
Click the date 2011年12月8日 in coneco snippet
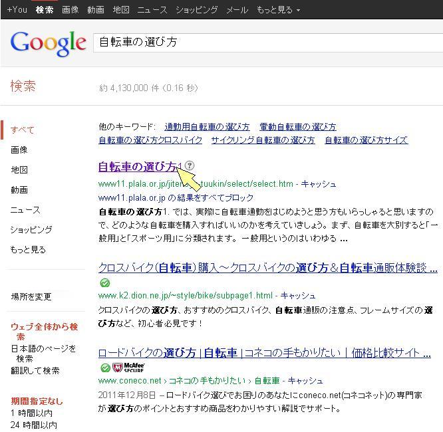point(127,395)
